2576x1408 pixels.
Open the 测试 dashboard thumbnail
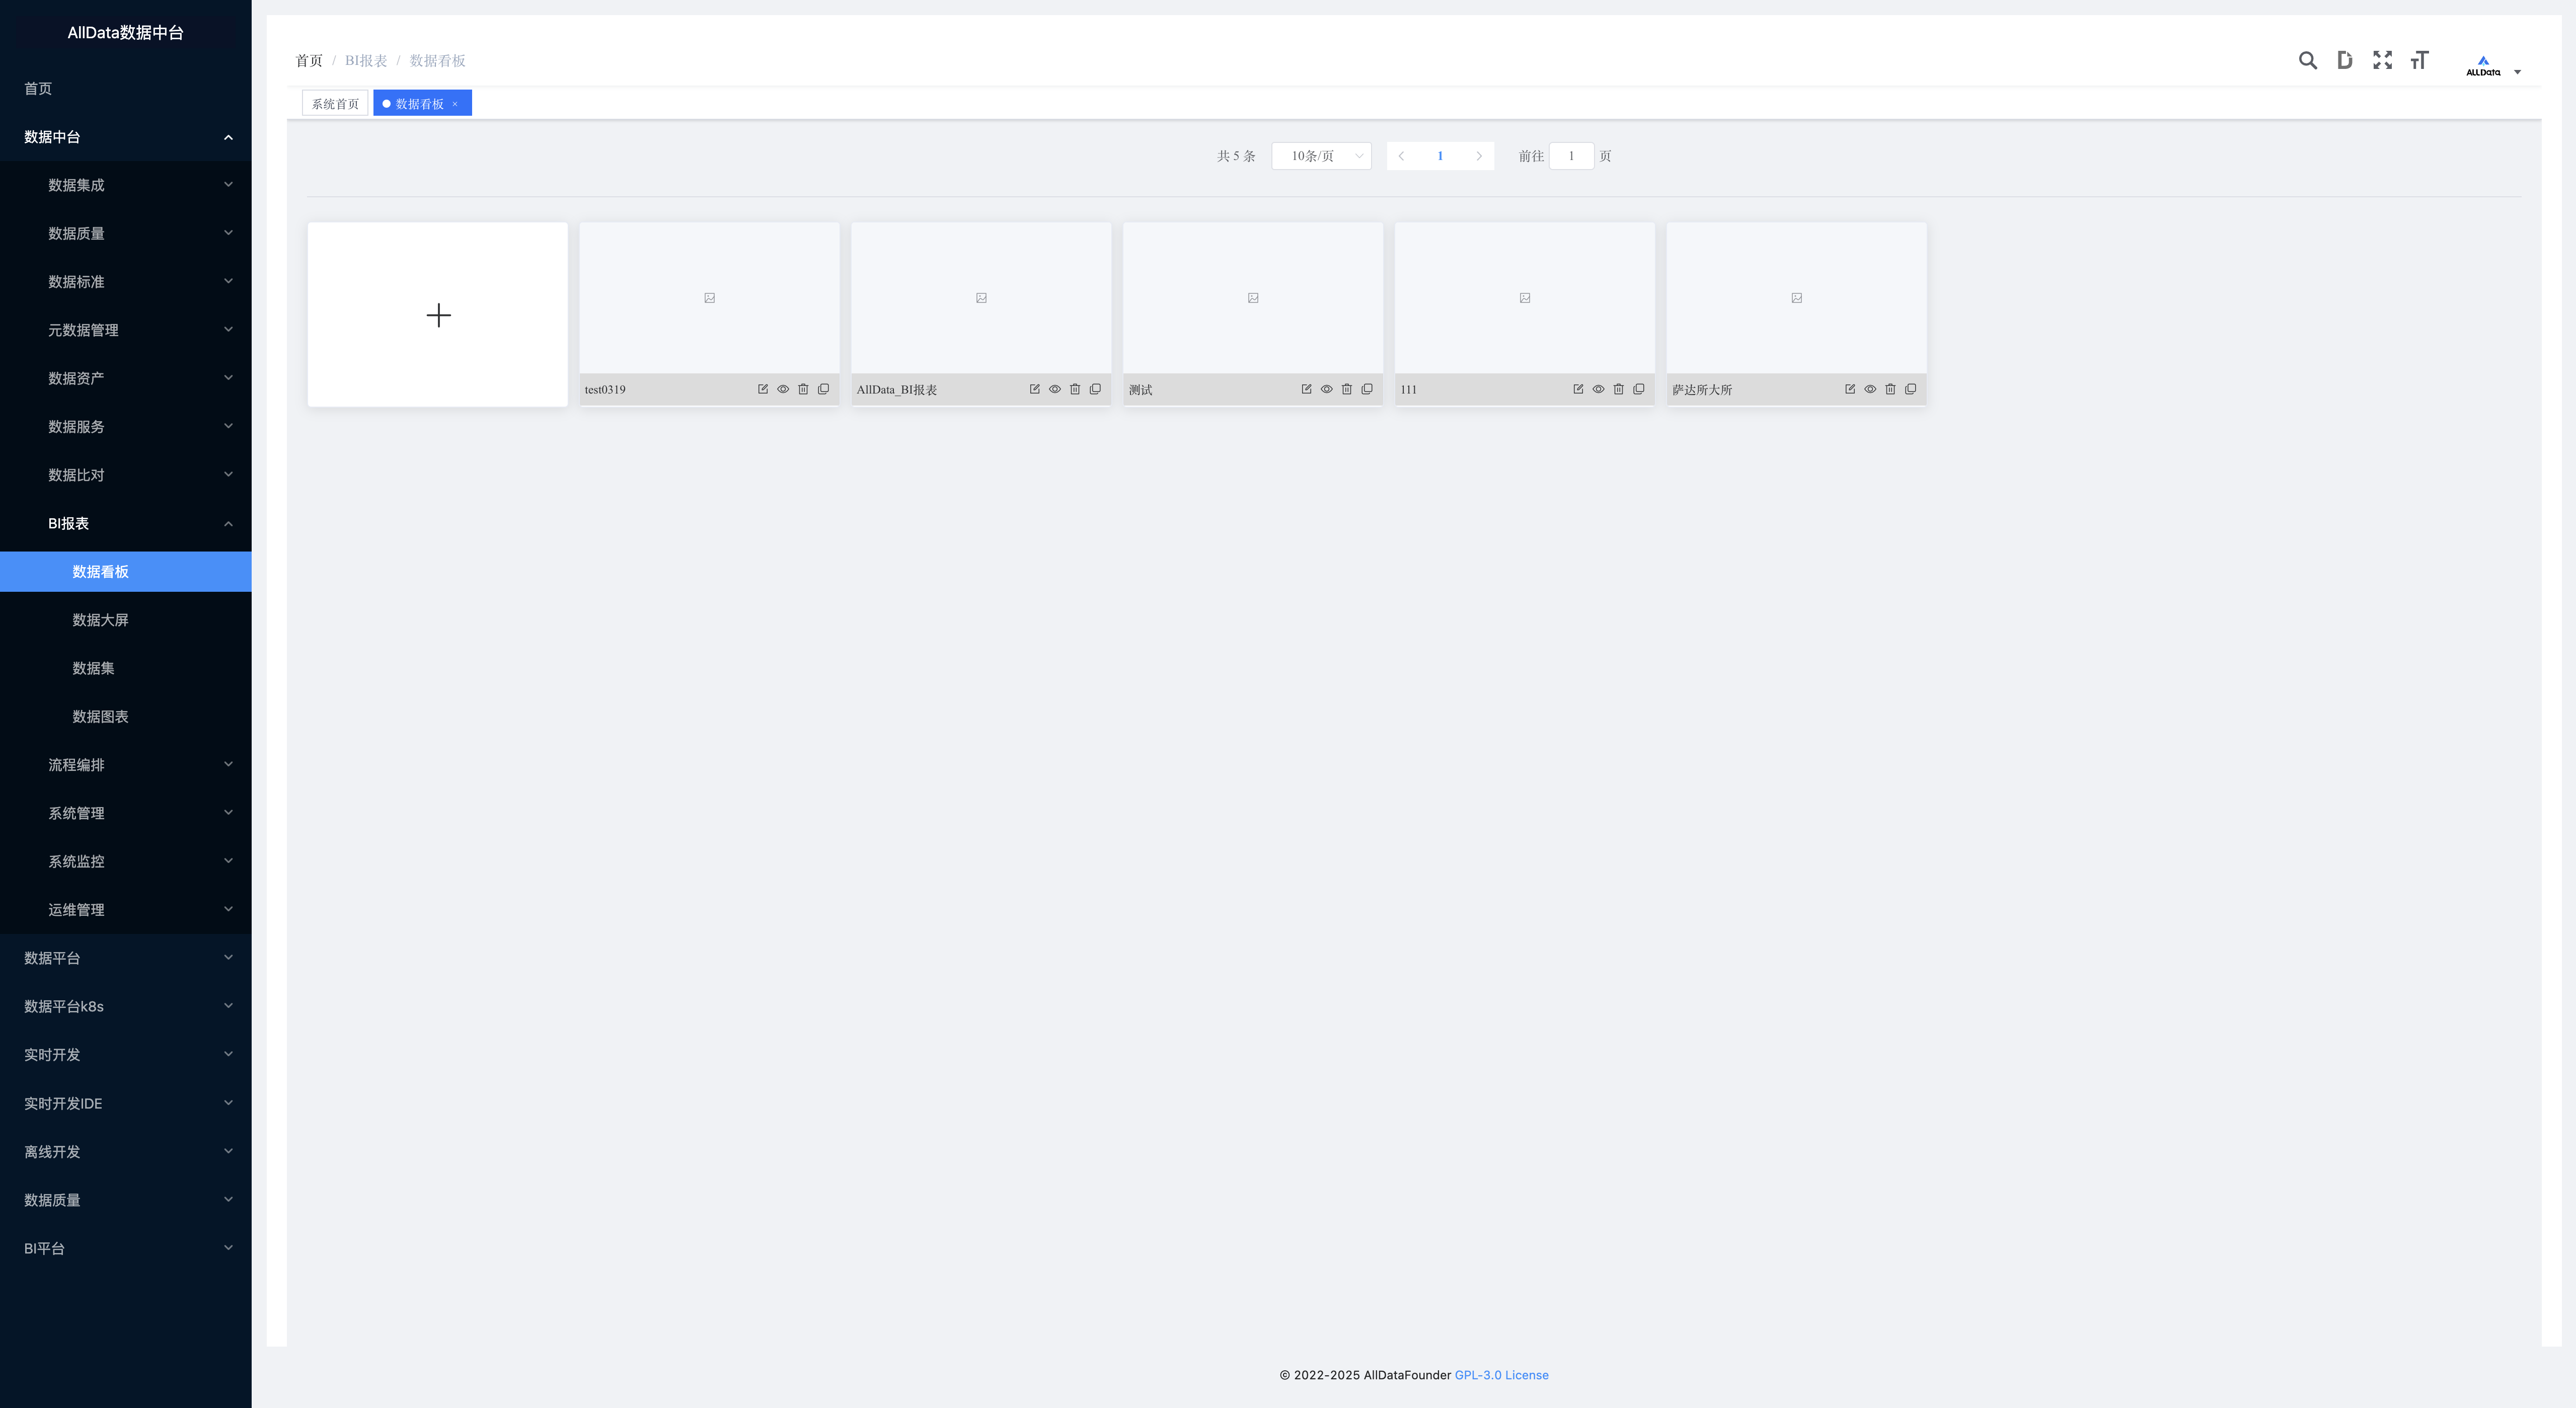tap(1253, 298)
